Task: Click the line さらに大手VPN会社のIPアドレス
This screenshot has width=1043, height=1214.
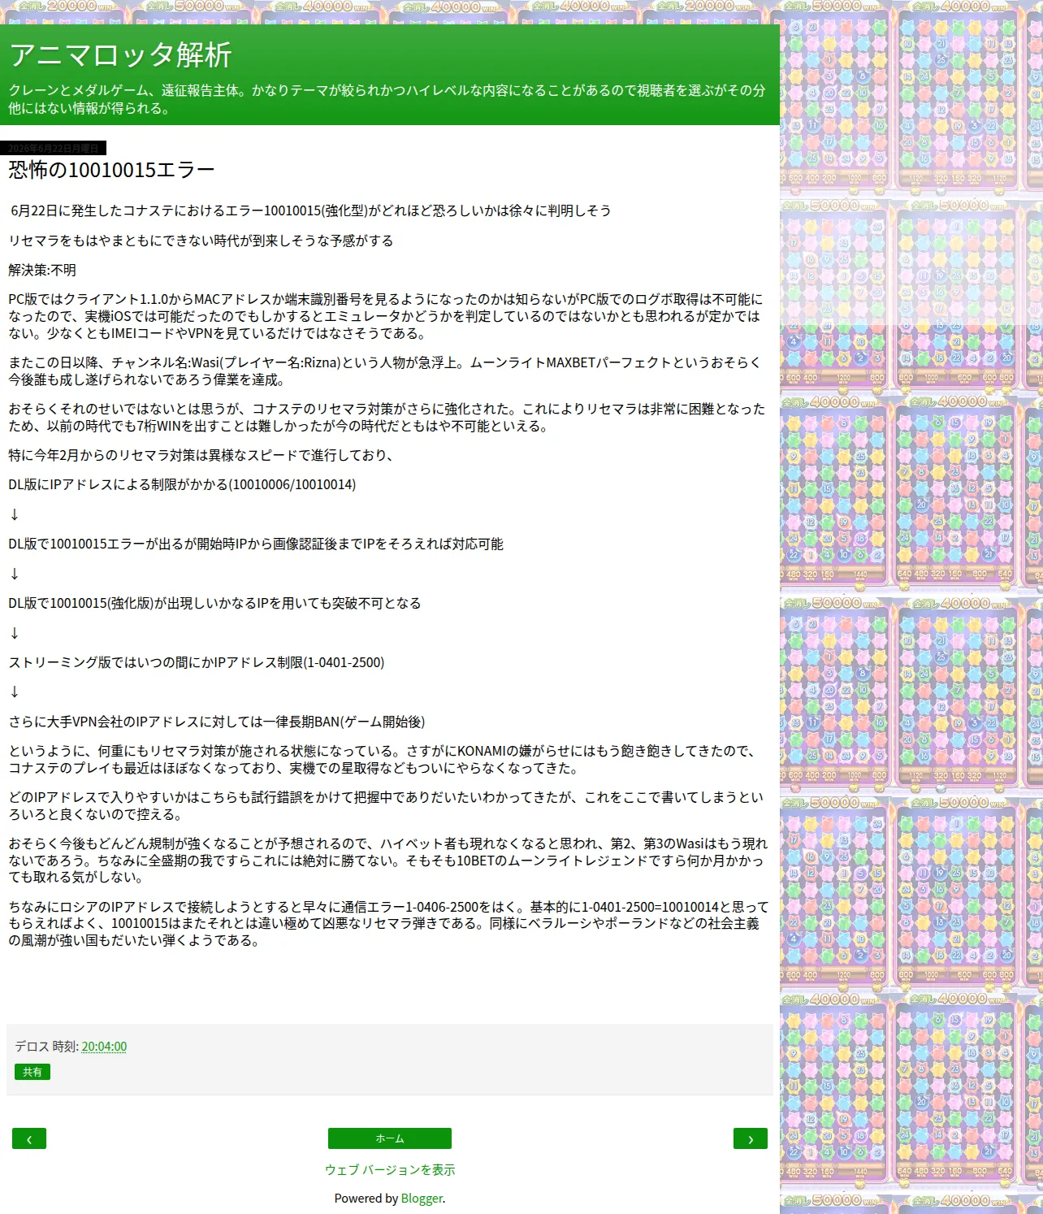Action: pos(217,722)
